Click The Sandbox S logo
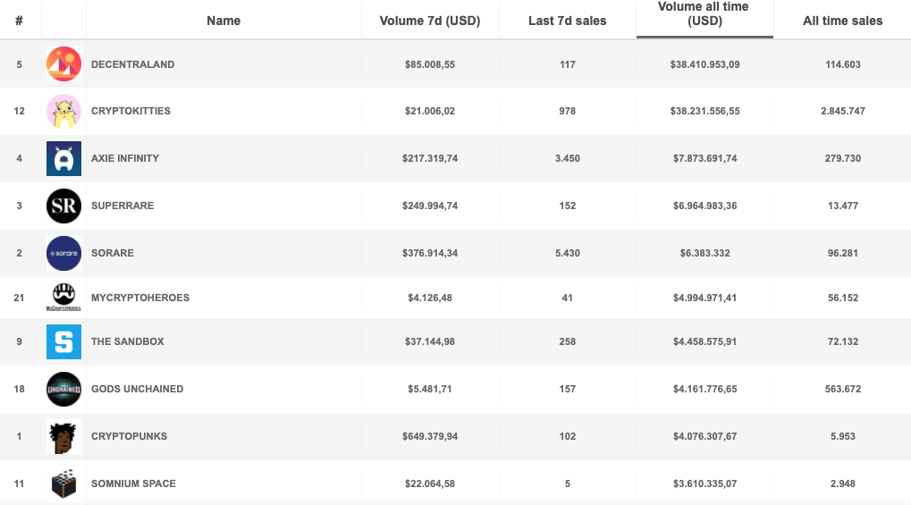 (x=63, y=341)
